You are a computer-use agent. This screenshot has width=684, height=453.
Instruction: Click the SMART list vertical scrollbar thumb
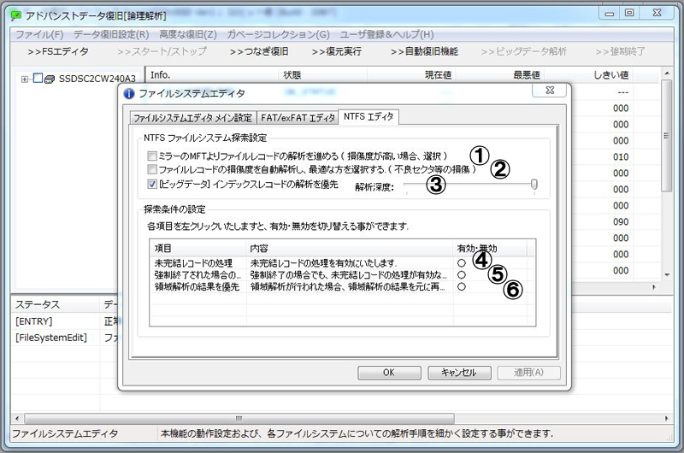pos(667,136)
